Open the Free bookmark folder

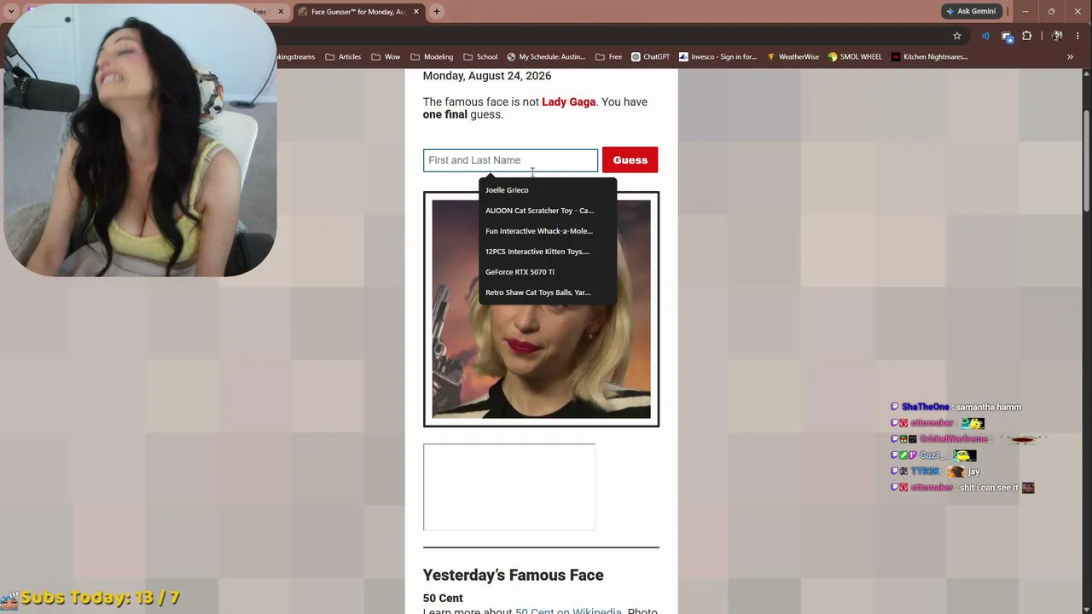pyautogui.click(x=609, y=57)
